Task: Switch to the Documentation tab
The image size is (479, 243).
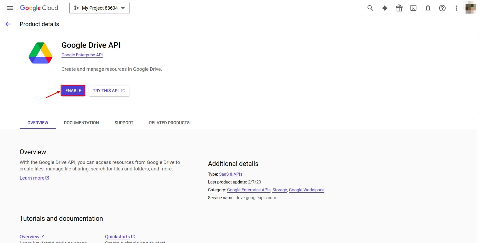Action: pyautogui.click(x=81, y=123)
